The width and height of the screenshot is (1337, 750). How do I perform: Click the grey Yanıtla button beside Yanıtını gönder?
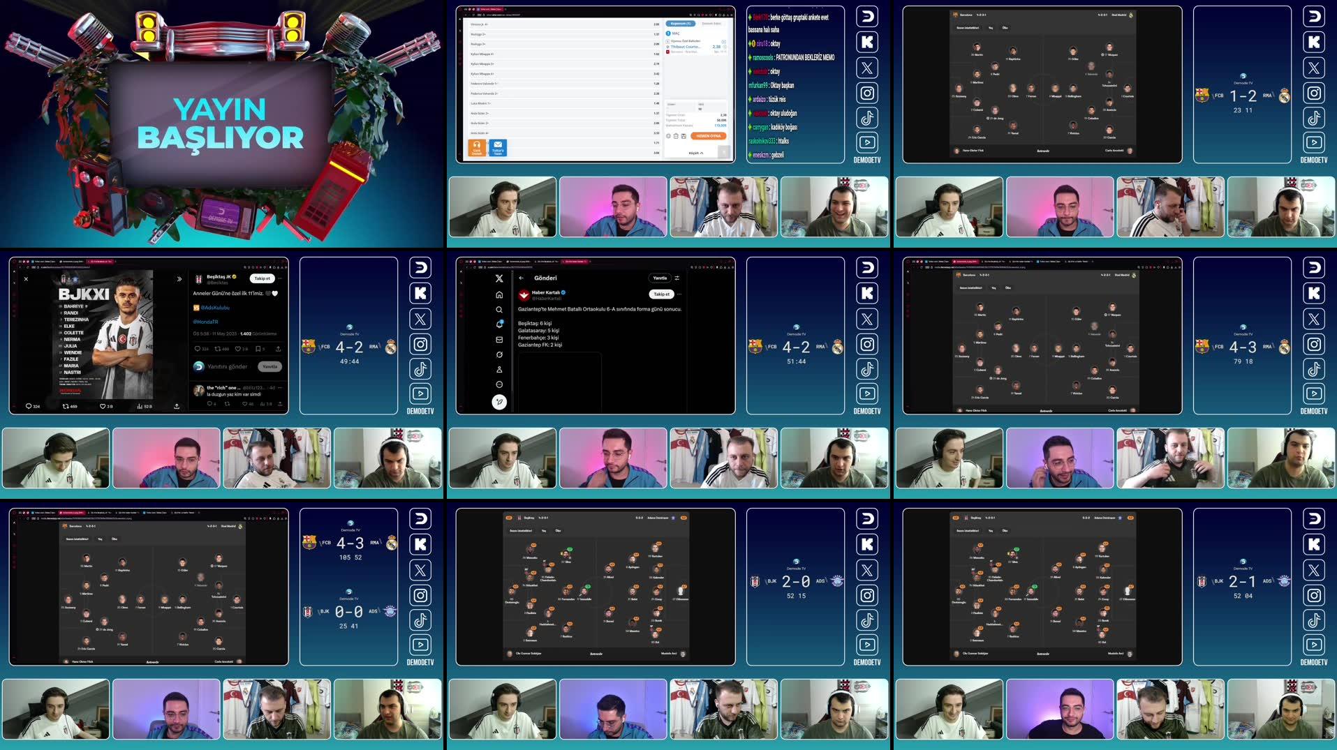269,366
